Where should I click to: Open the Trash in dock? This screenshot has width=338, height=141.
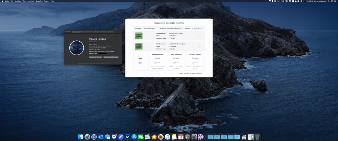tap(257, 137)
